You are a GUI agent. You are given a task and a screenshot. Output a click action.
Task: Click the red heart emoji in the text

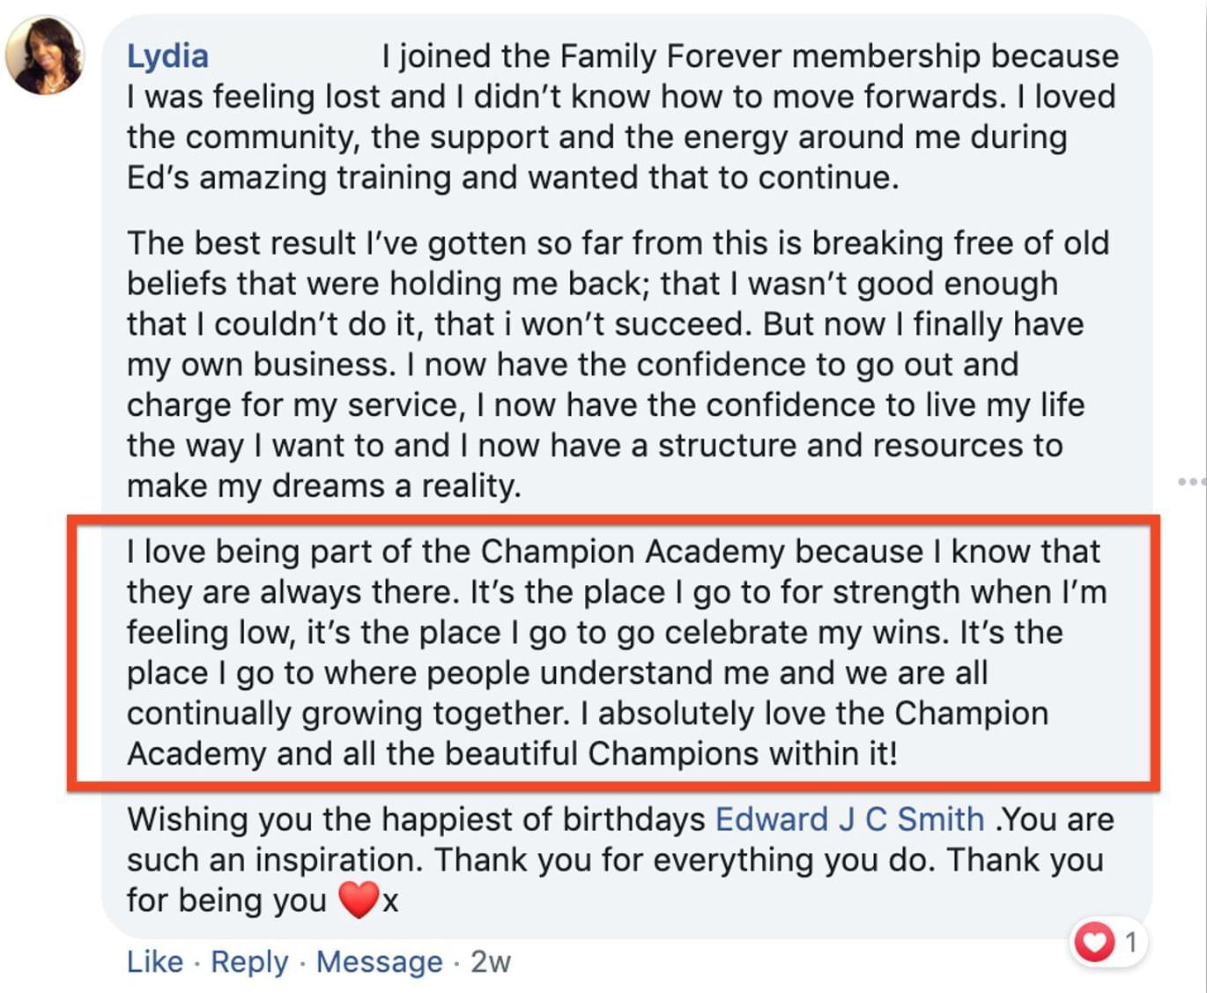pos(359,900)
